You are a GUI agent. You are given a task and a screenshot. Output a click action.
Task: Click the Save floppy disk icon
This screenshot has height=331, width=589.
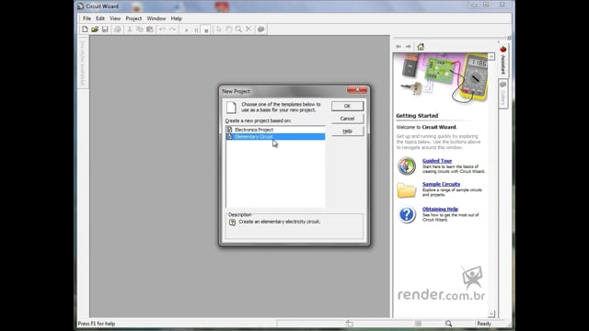[x=105, y=29]
